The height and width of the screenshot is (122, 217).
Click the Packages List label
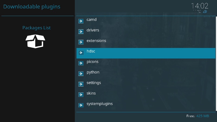[36, 28]
